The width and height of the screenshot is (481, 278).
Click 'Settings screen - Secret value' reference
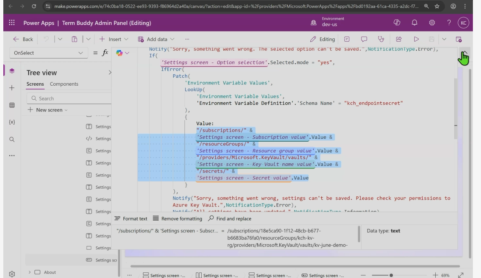tap(244, 178)
